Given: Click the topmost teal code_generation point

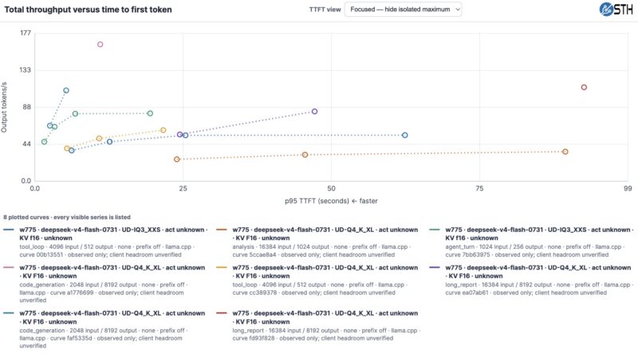Looking at the screenshot, I should (x=66, y=91).
